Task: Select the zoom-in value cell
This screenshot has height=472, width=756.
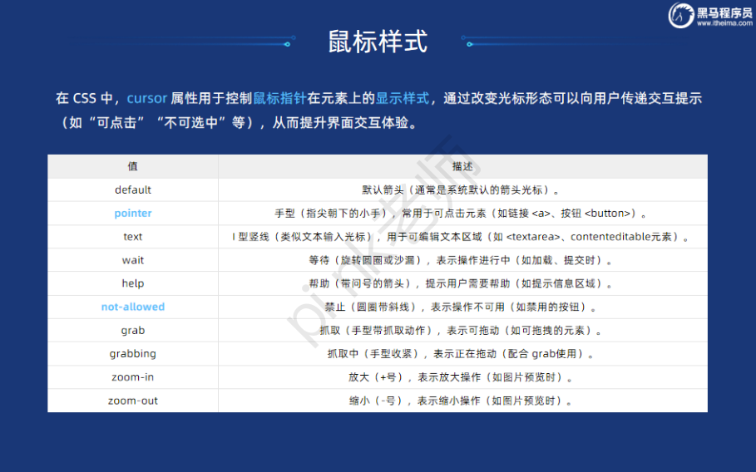Action: click(x=132, y=377)
